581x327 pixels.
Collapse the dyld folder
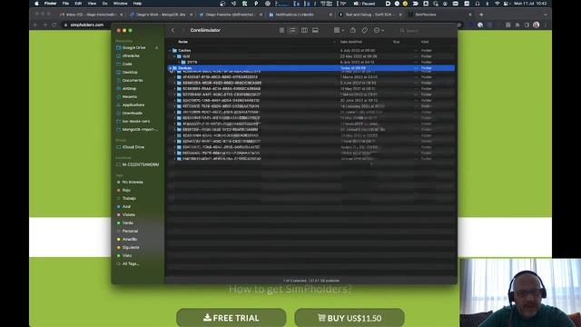pos(175,56)
